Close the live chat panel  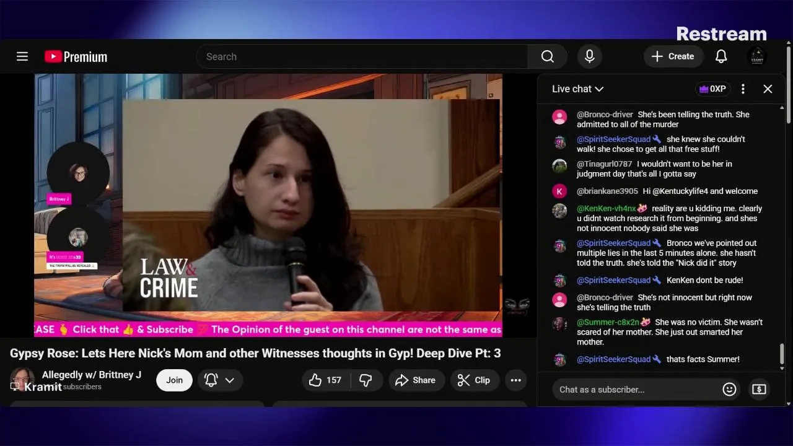(768, 89)
